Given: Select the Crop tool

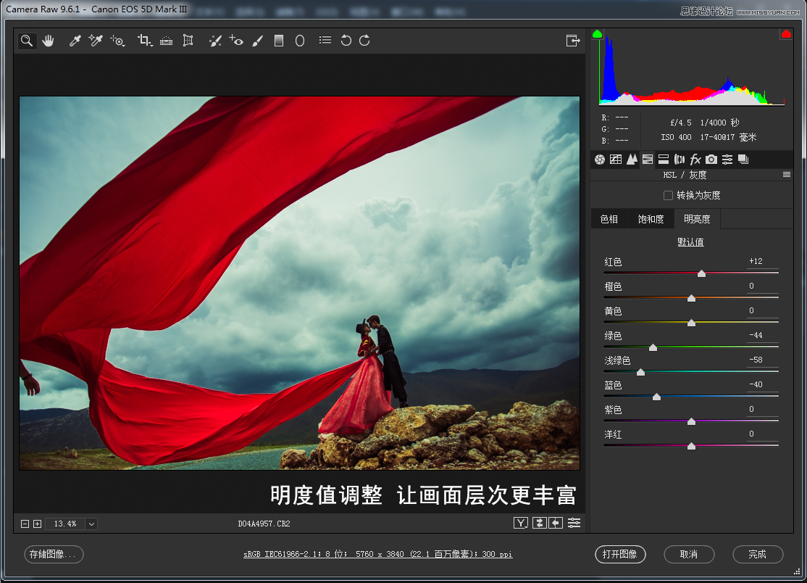Looking at the screenshot, I should pos(145,41).
